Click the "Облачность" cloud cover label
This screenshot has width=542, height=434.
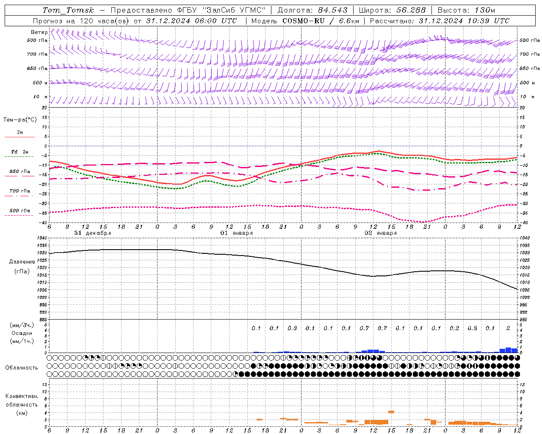point(22,368)
